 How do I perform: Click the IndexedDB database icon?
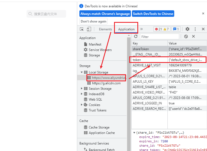click(x=86, y=94)
